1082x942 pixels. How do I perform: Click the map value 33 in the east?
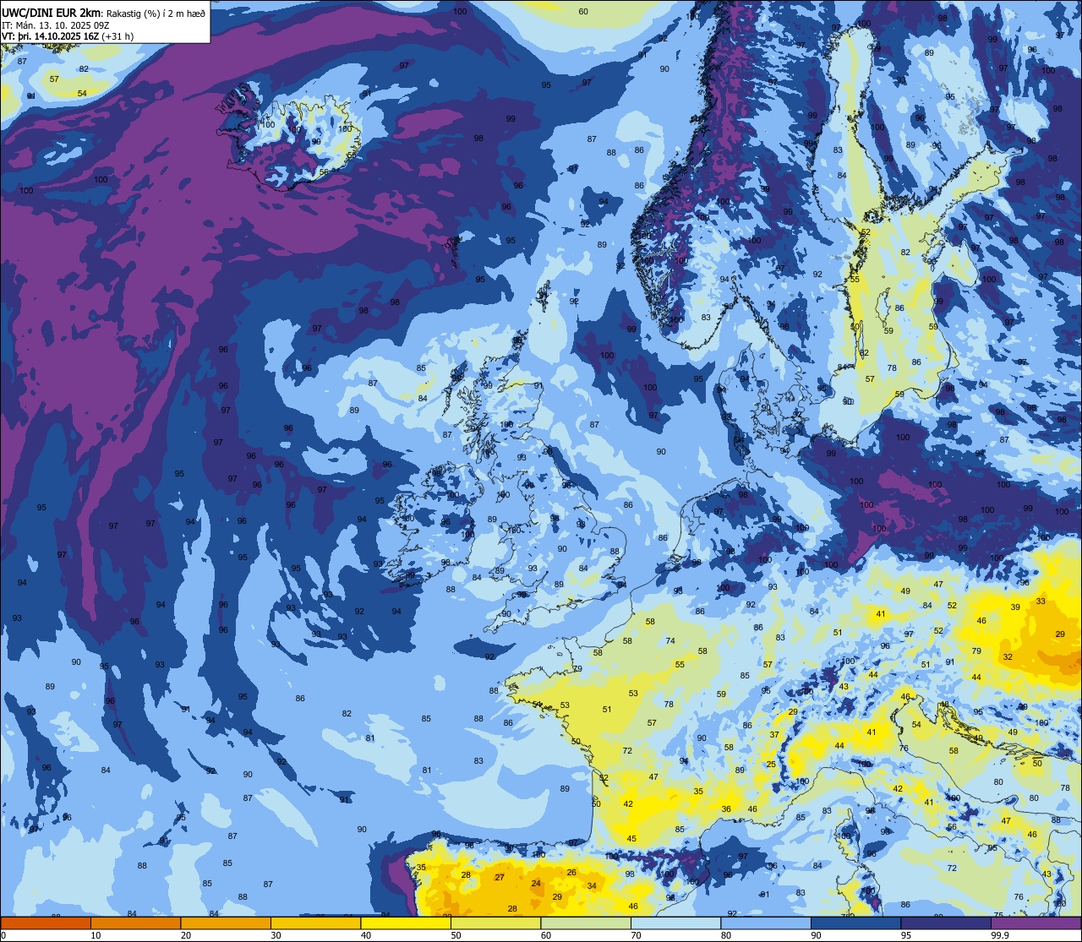click(x=1041, y=602)
